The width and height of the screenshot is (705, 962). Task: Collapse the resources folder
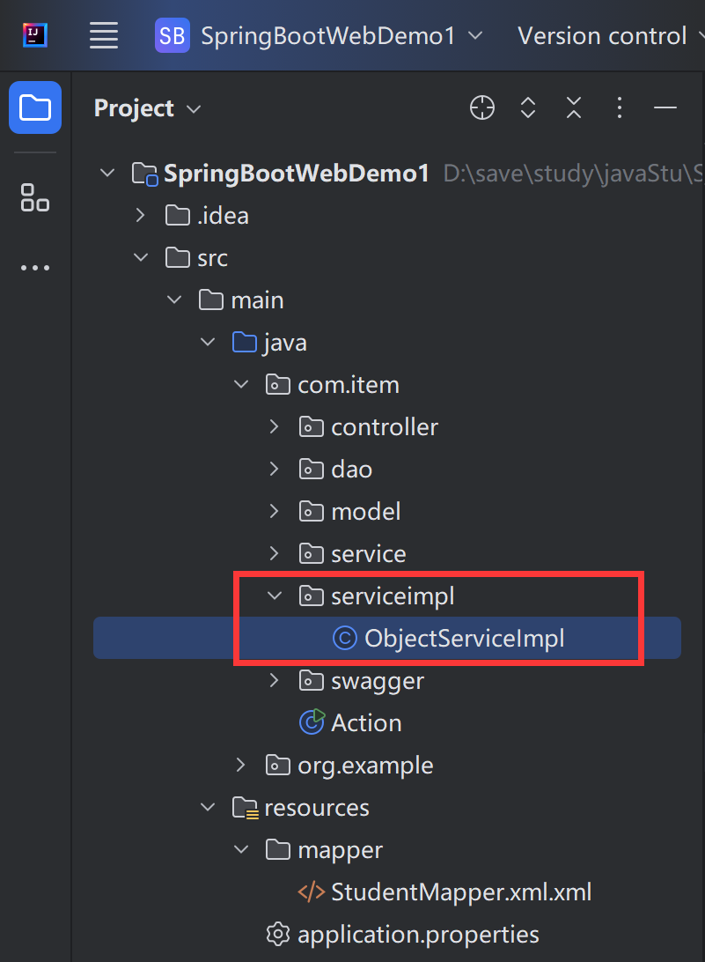pos(208,808)
